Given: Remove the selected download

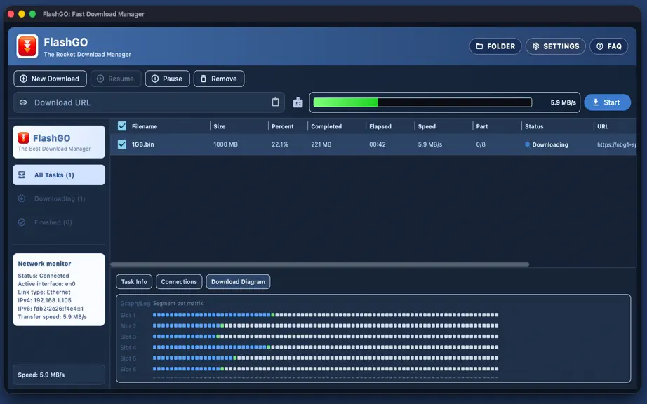Looking at the screenshot, I should 219,79.
